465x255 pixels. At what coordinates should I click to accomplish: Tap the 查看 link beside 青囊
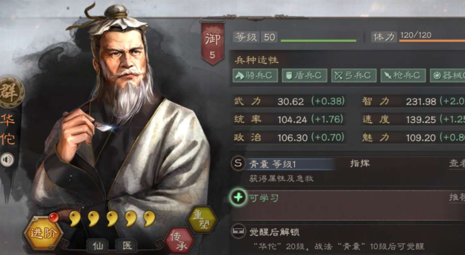pos(457,163)
